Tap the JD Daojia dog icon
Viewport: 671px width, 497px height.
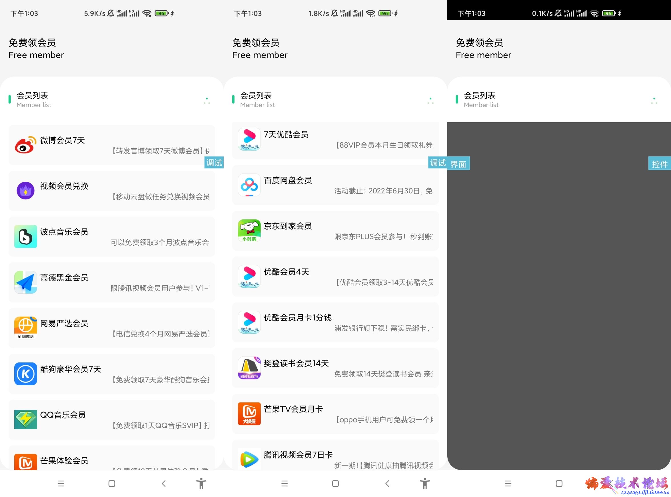(x=249, y=231)
